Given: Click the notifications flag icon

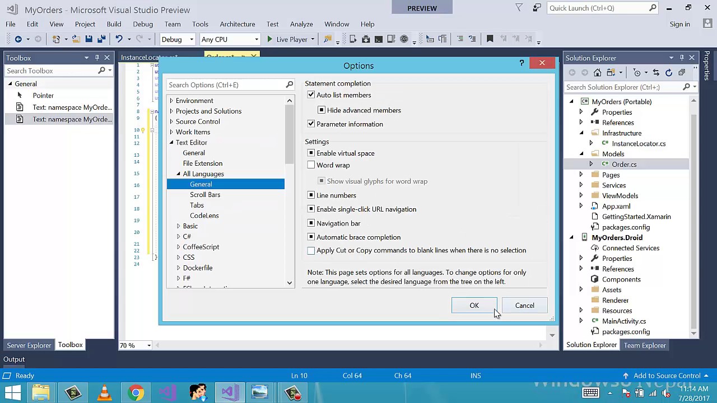Looking at the screenshot, I should (519, 8).
